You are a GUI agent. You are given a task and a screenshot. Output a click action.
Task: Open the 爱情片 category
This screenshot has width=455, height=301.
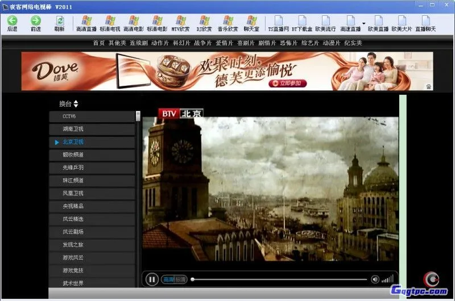pyautogui.click(x=224, y=43)
